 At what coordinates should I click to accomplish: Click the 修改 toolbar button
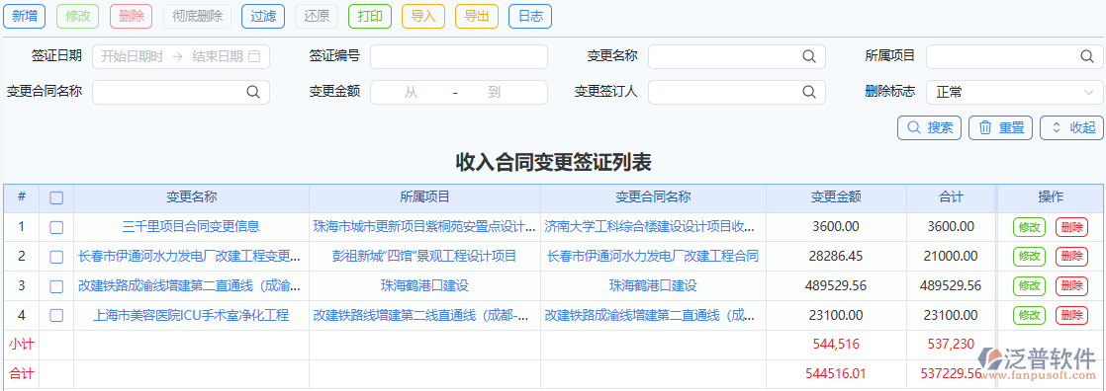pyautogui.click(x=77, y=16)
